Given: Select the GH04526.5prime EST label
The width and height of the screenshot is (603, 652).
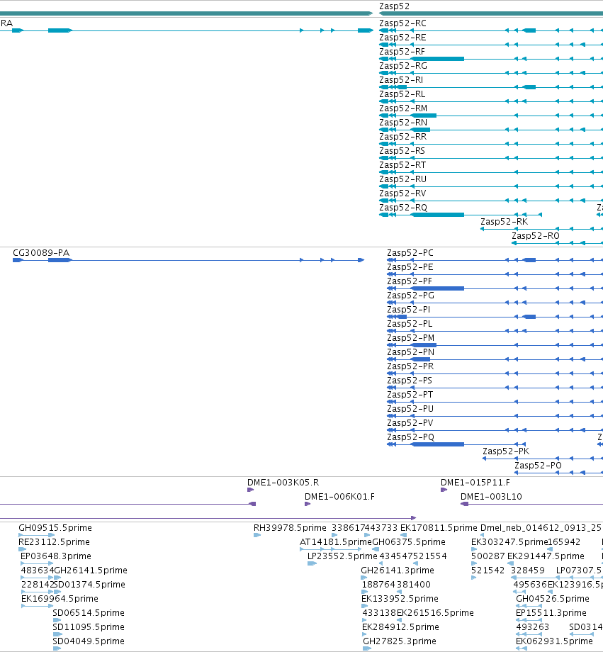Looking at the screenshot, I should (x=553, y=598).
